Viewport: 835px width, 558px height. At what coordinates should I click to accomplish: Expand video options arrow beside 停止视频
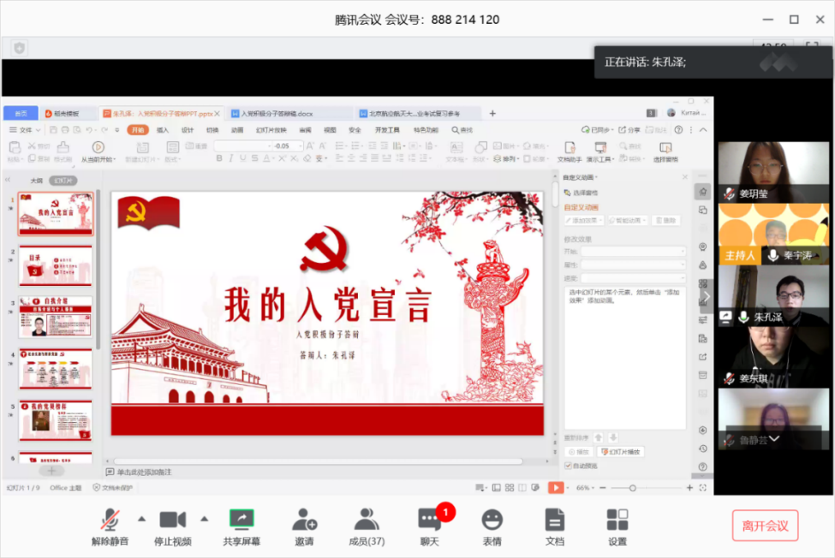click(x=204, y=519)
